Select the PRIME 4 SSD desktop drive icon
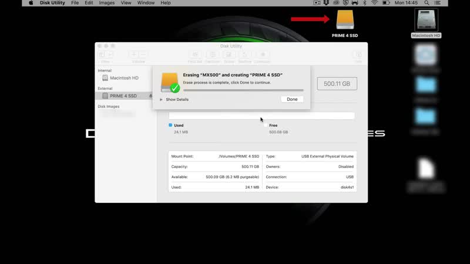This screenshot has width=470, height=264. [345, 20]
